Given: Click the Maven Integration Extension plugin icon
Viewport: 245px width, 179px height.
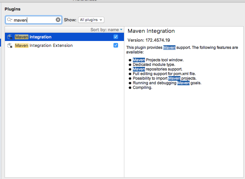Looking at the screenshot, I should 10,46.
